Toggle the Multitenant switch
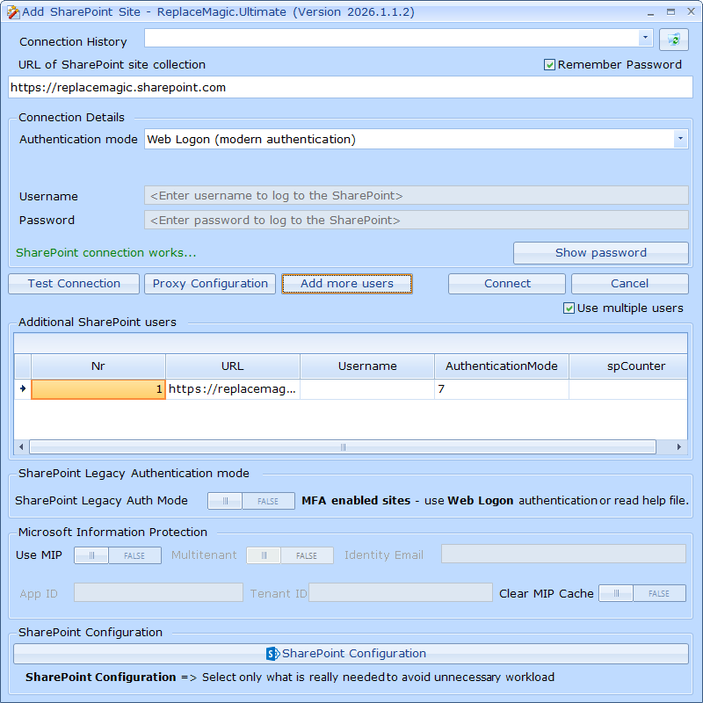This screenshot has height=703, width=703. click(x=290, y=555)
